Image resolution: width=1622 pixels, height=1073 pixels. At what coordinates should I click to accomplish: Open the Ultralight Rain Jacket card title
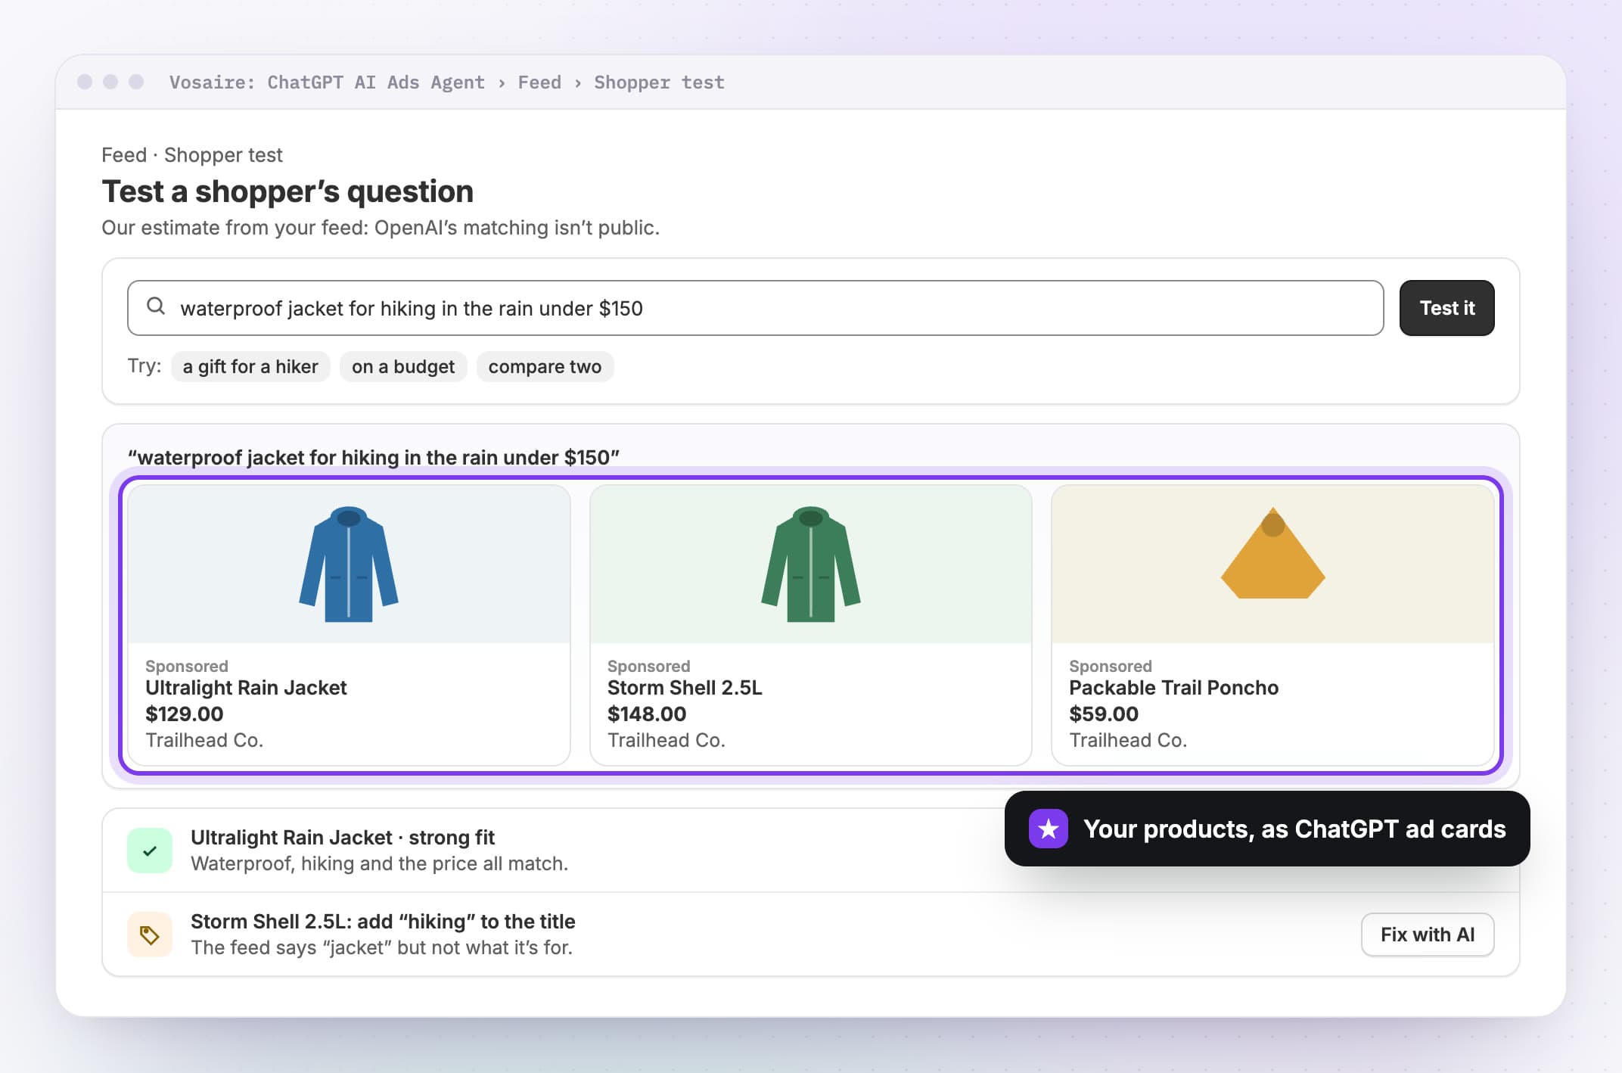pyautogui.click(x=246, y=688)
